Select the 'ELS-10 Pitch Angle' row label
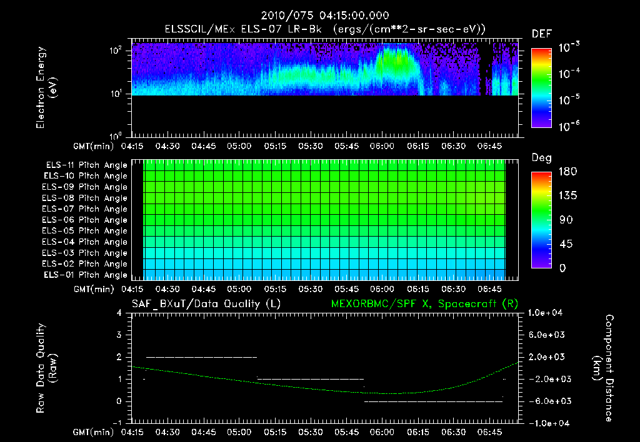This screenshot has height=442, width=640. 86,176
